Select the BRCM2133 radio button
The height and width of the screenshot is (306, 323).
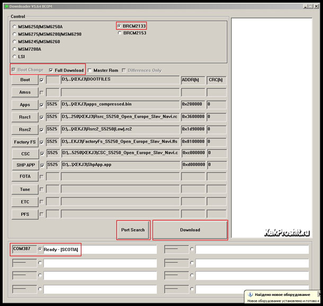pos(120,25)
